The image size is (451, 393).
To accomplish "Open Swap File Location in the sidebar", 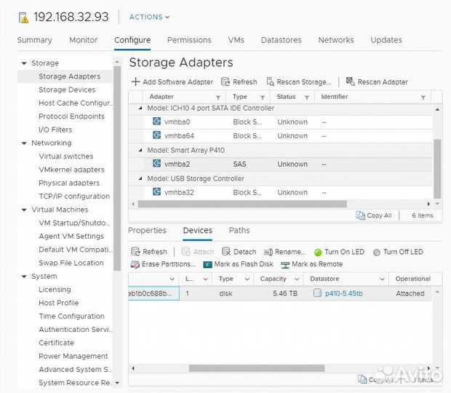I will click(x=71, y=263).
